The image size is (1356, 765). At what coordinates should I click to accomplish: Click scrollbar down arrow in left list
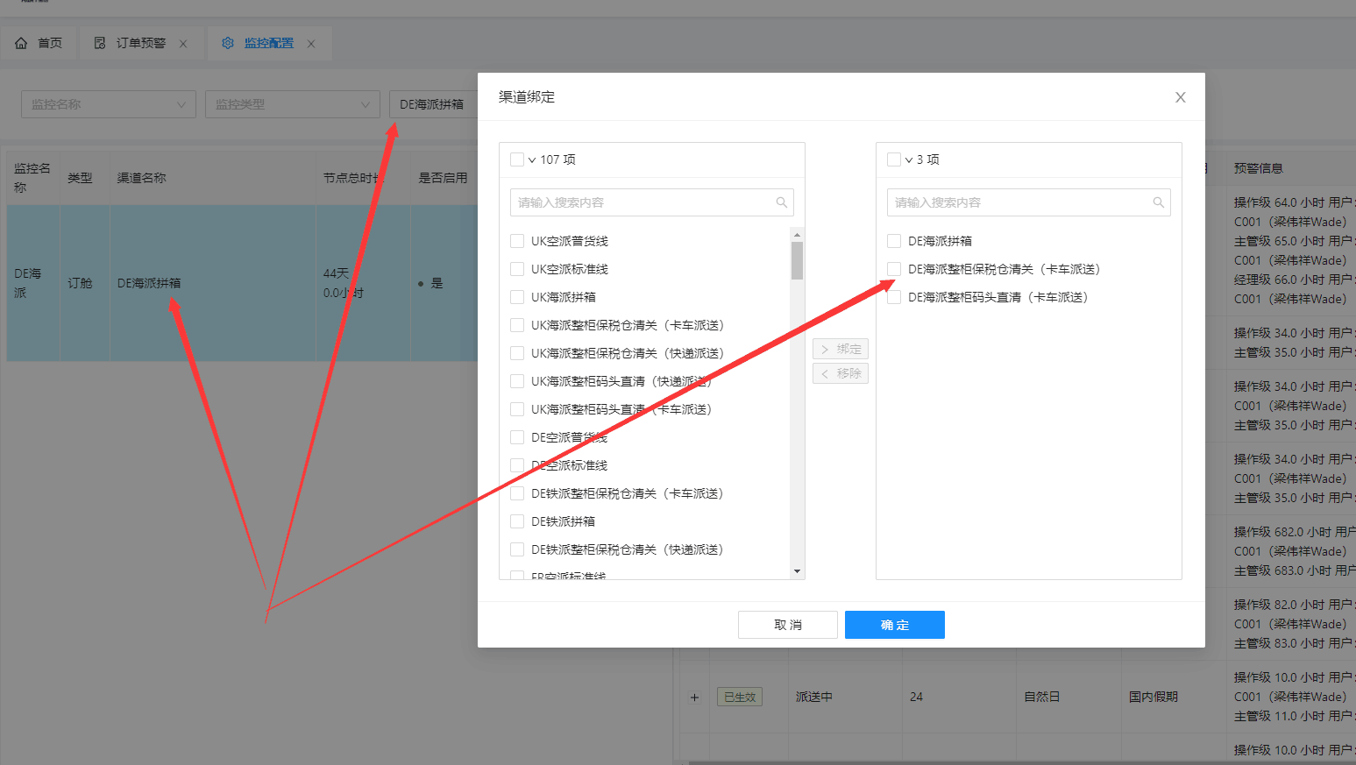[x=797, y=571]
